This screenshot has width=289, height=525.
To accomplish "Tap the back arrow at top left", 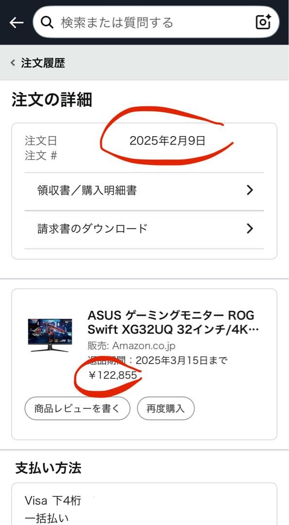I will (x=16, y=21).
